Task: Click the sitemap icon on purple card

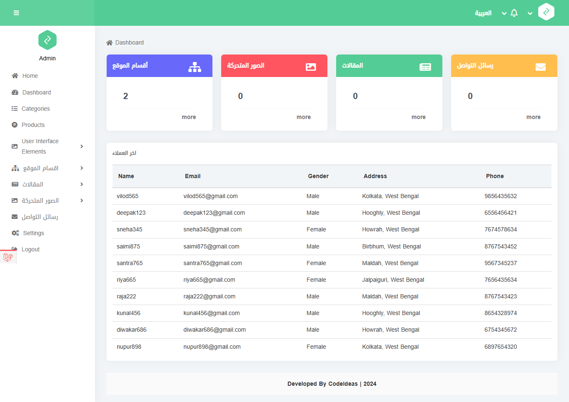Action: point(195,67)
